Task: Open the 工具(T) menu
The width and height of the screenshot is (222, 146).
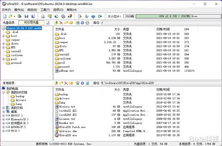Action: click(45, 10)
